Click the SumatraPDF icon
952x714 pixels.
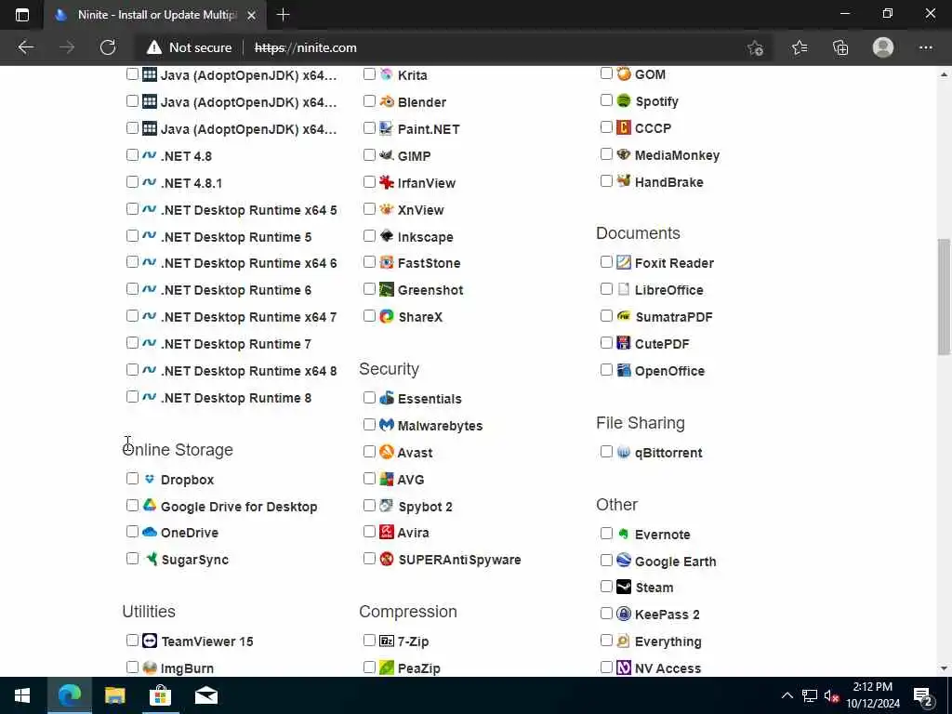click(624, 316)
